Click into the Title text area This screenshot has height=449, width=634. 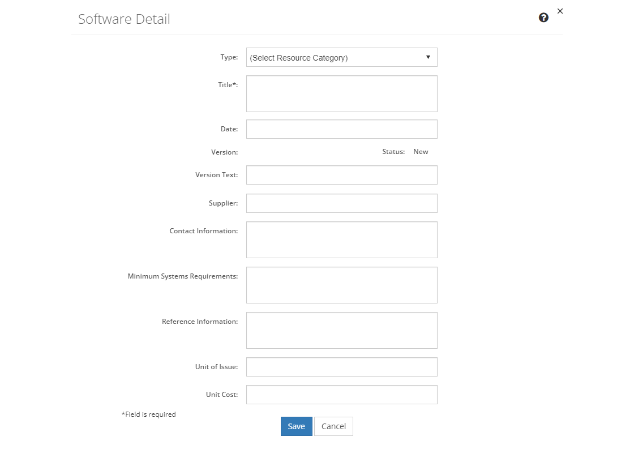tap(342, 94)
